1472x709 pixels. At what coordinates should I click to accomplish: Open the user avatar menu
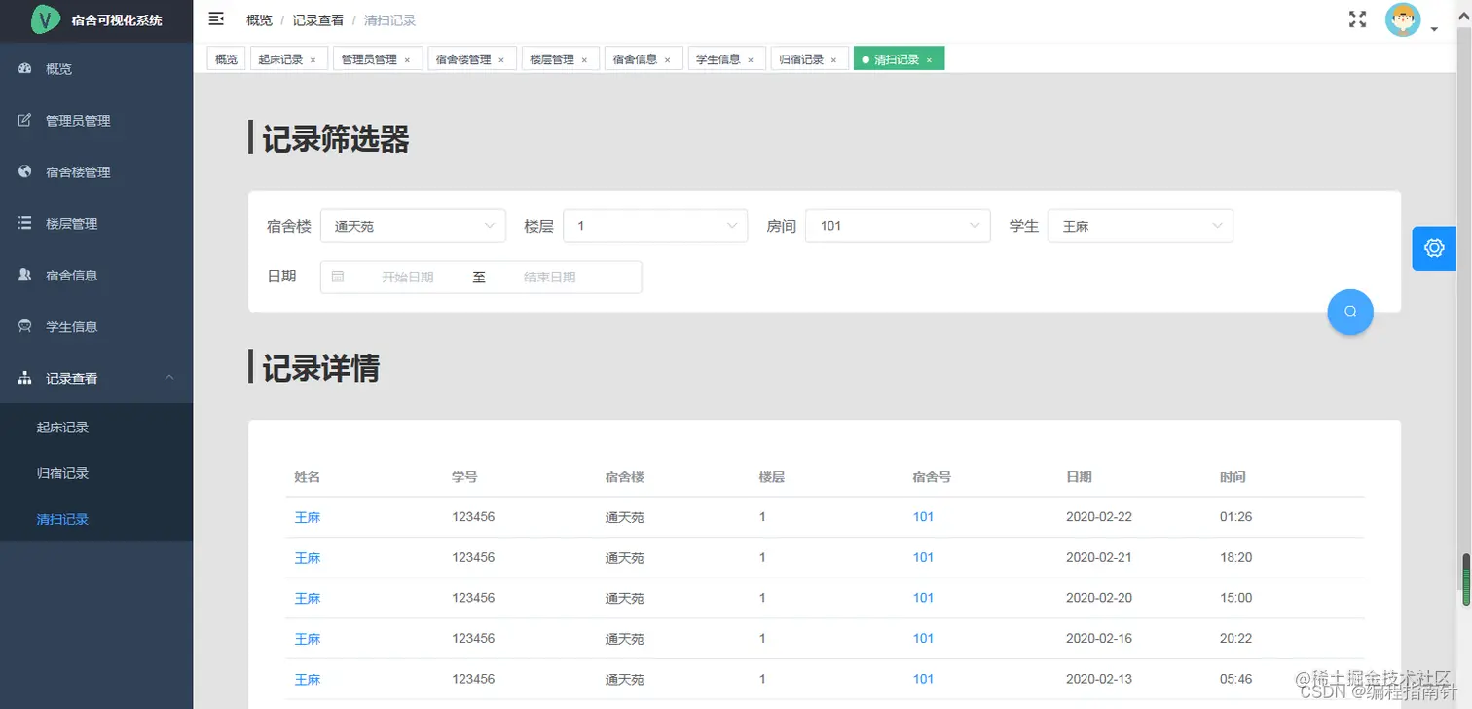(x=1403, y=20)
